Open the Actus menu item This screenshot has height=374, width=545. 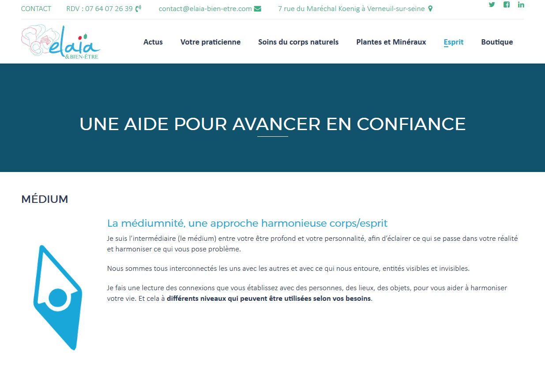point(153,42)
